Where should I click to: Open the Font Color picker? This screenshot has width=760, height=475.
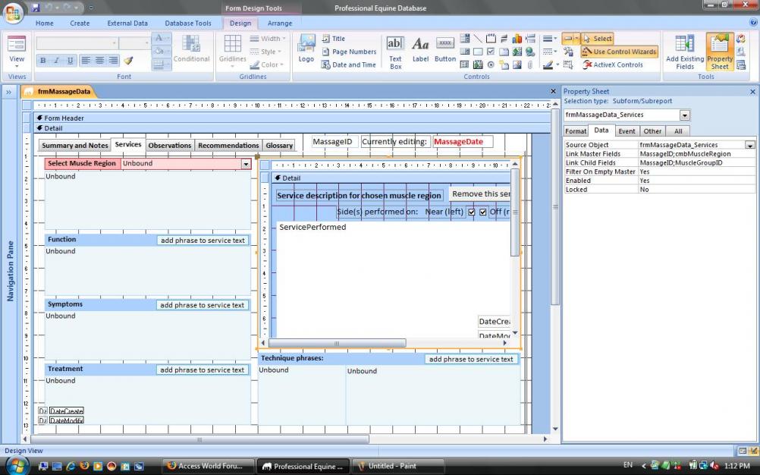coord(161,39)
